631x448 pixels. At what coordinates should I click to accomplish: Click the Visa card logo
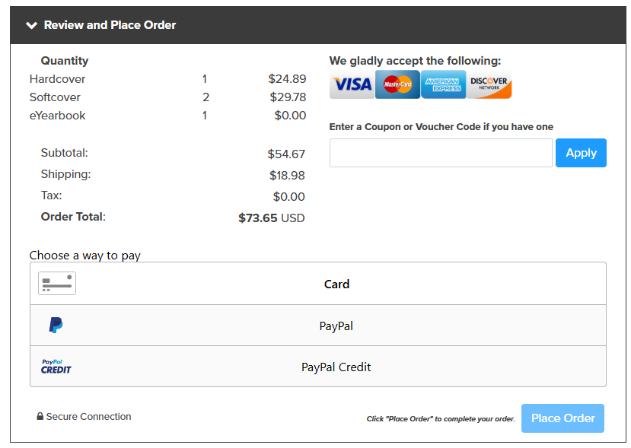click(352, 84)
